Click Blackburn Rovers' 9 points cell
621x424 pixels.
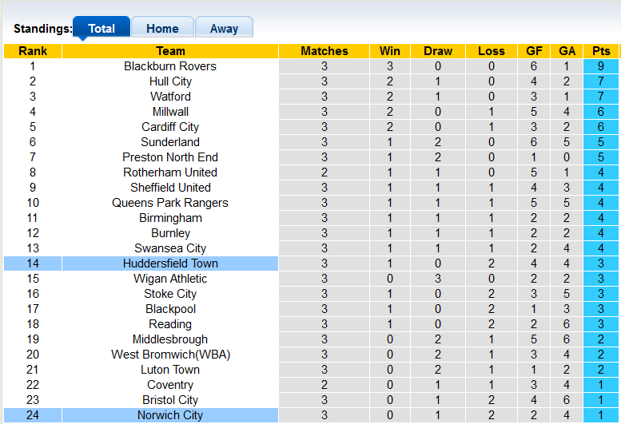click(x=601, y=66)
